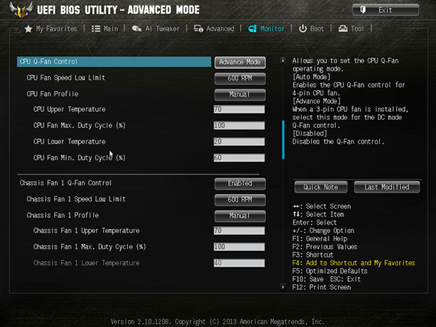Select the Monitor tab
Screen dimensions: 436x327
coord(266,28)
